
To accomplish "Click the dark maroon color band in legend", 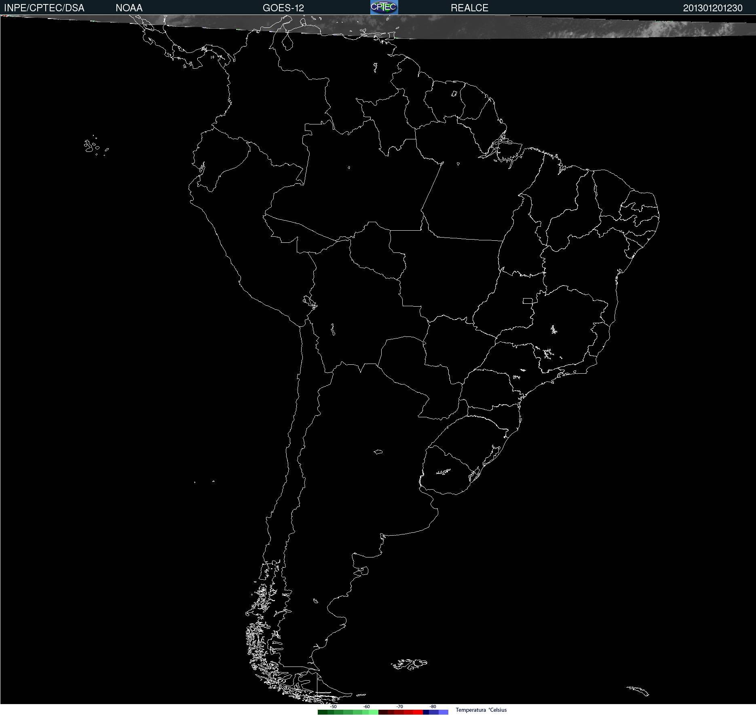I will click(x=383, y=712).
